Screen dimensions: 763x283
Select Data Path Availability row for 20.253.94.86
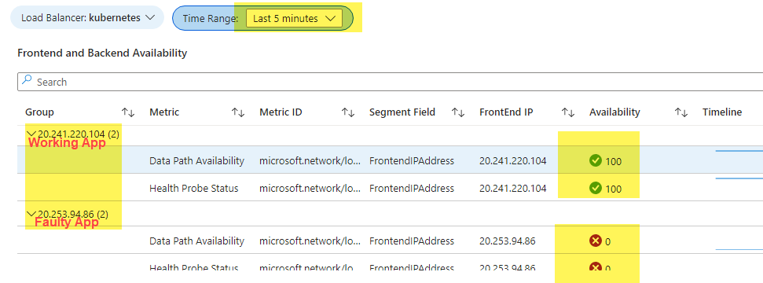pyautogui.click(x=391, y=241)
